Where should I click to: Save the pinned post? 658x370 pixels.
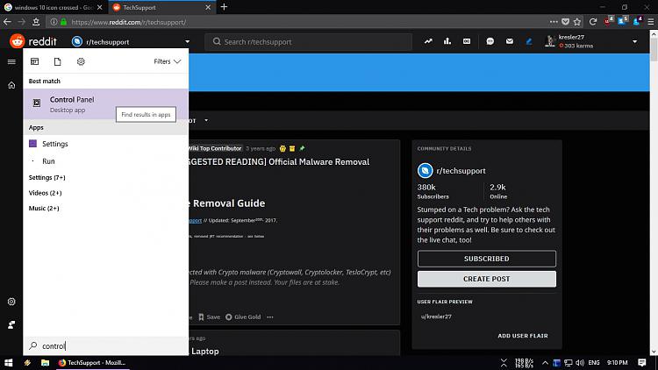210,317
